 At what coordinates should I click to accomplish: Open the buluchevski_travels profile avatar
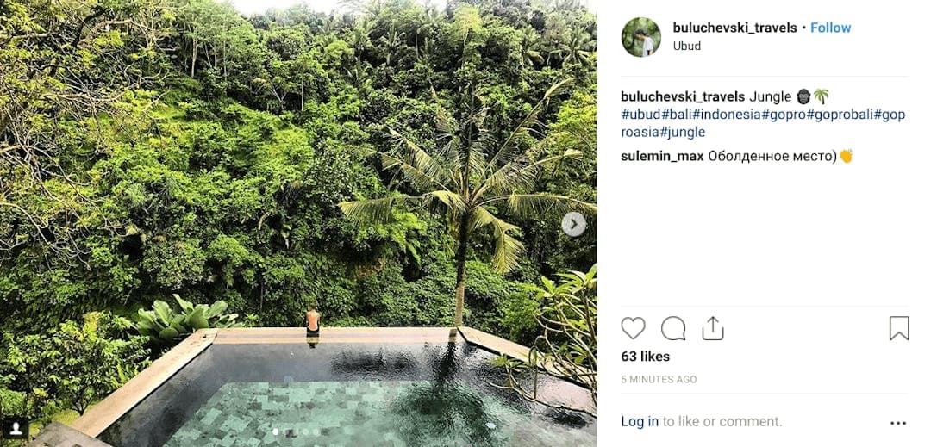(641, 37)
